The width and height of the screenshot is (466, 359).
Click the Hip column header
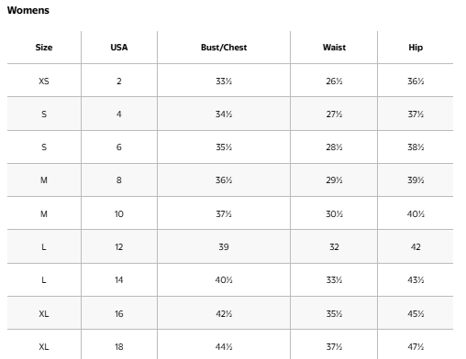pos(416,48)
